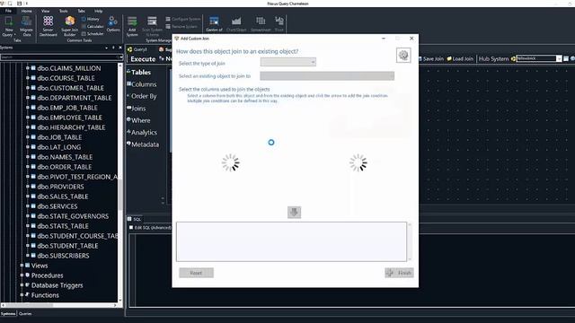Open the Server Dashboard

click(48, 26)
